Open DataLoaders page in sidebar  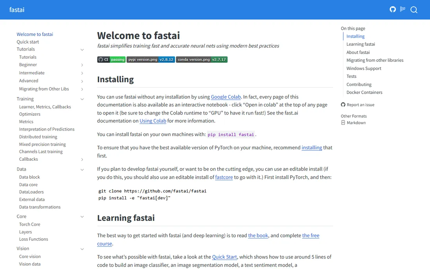tap(31, 192)
